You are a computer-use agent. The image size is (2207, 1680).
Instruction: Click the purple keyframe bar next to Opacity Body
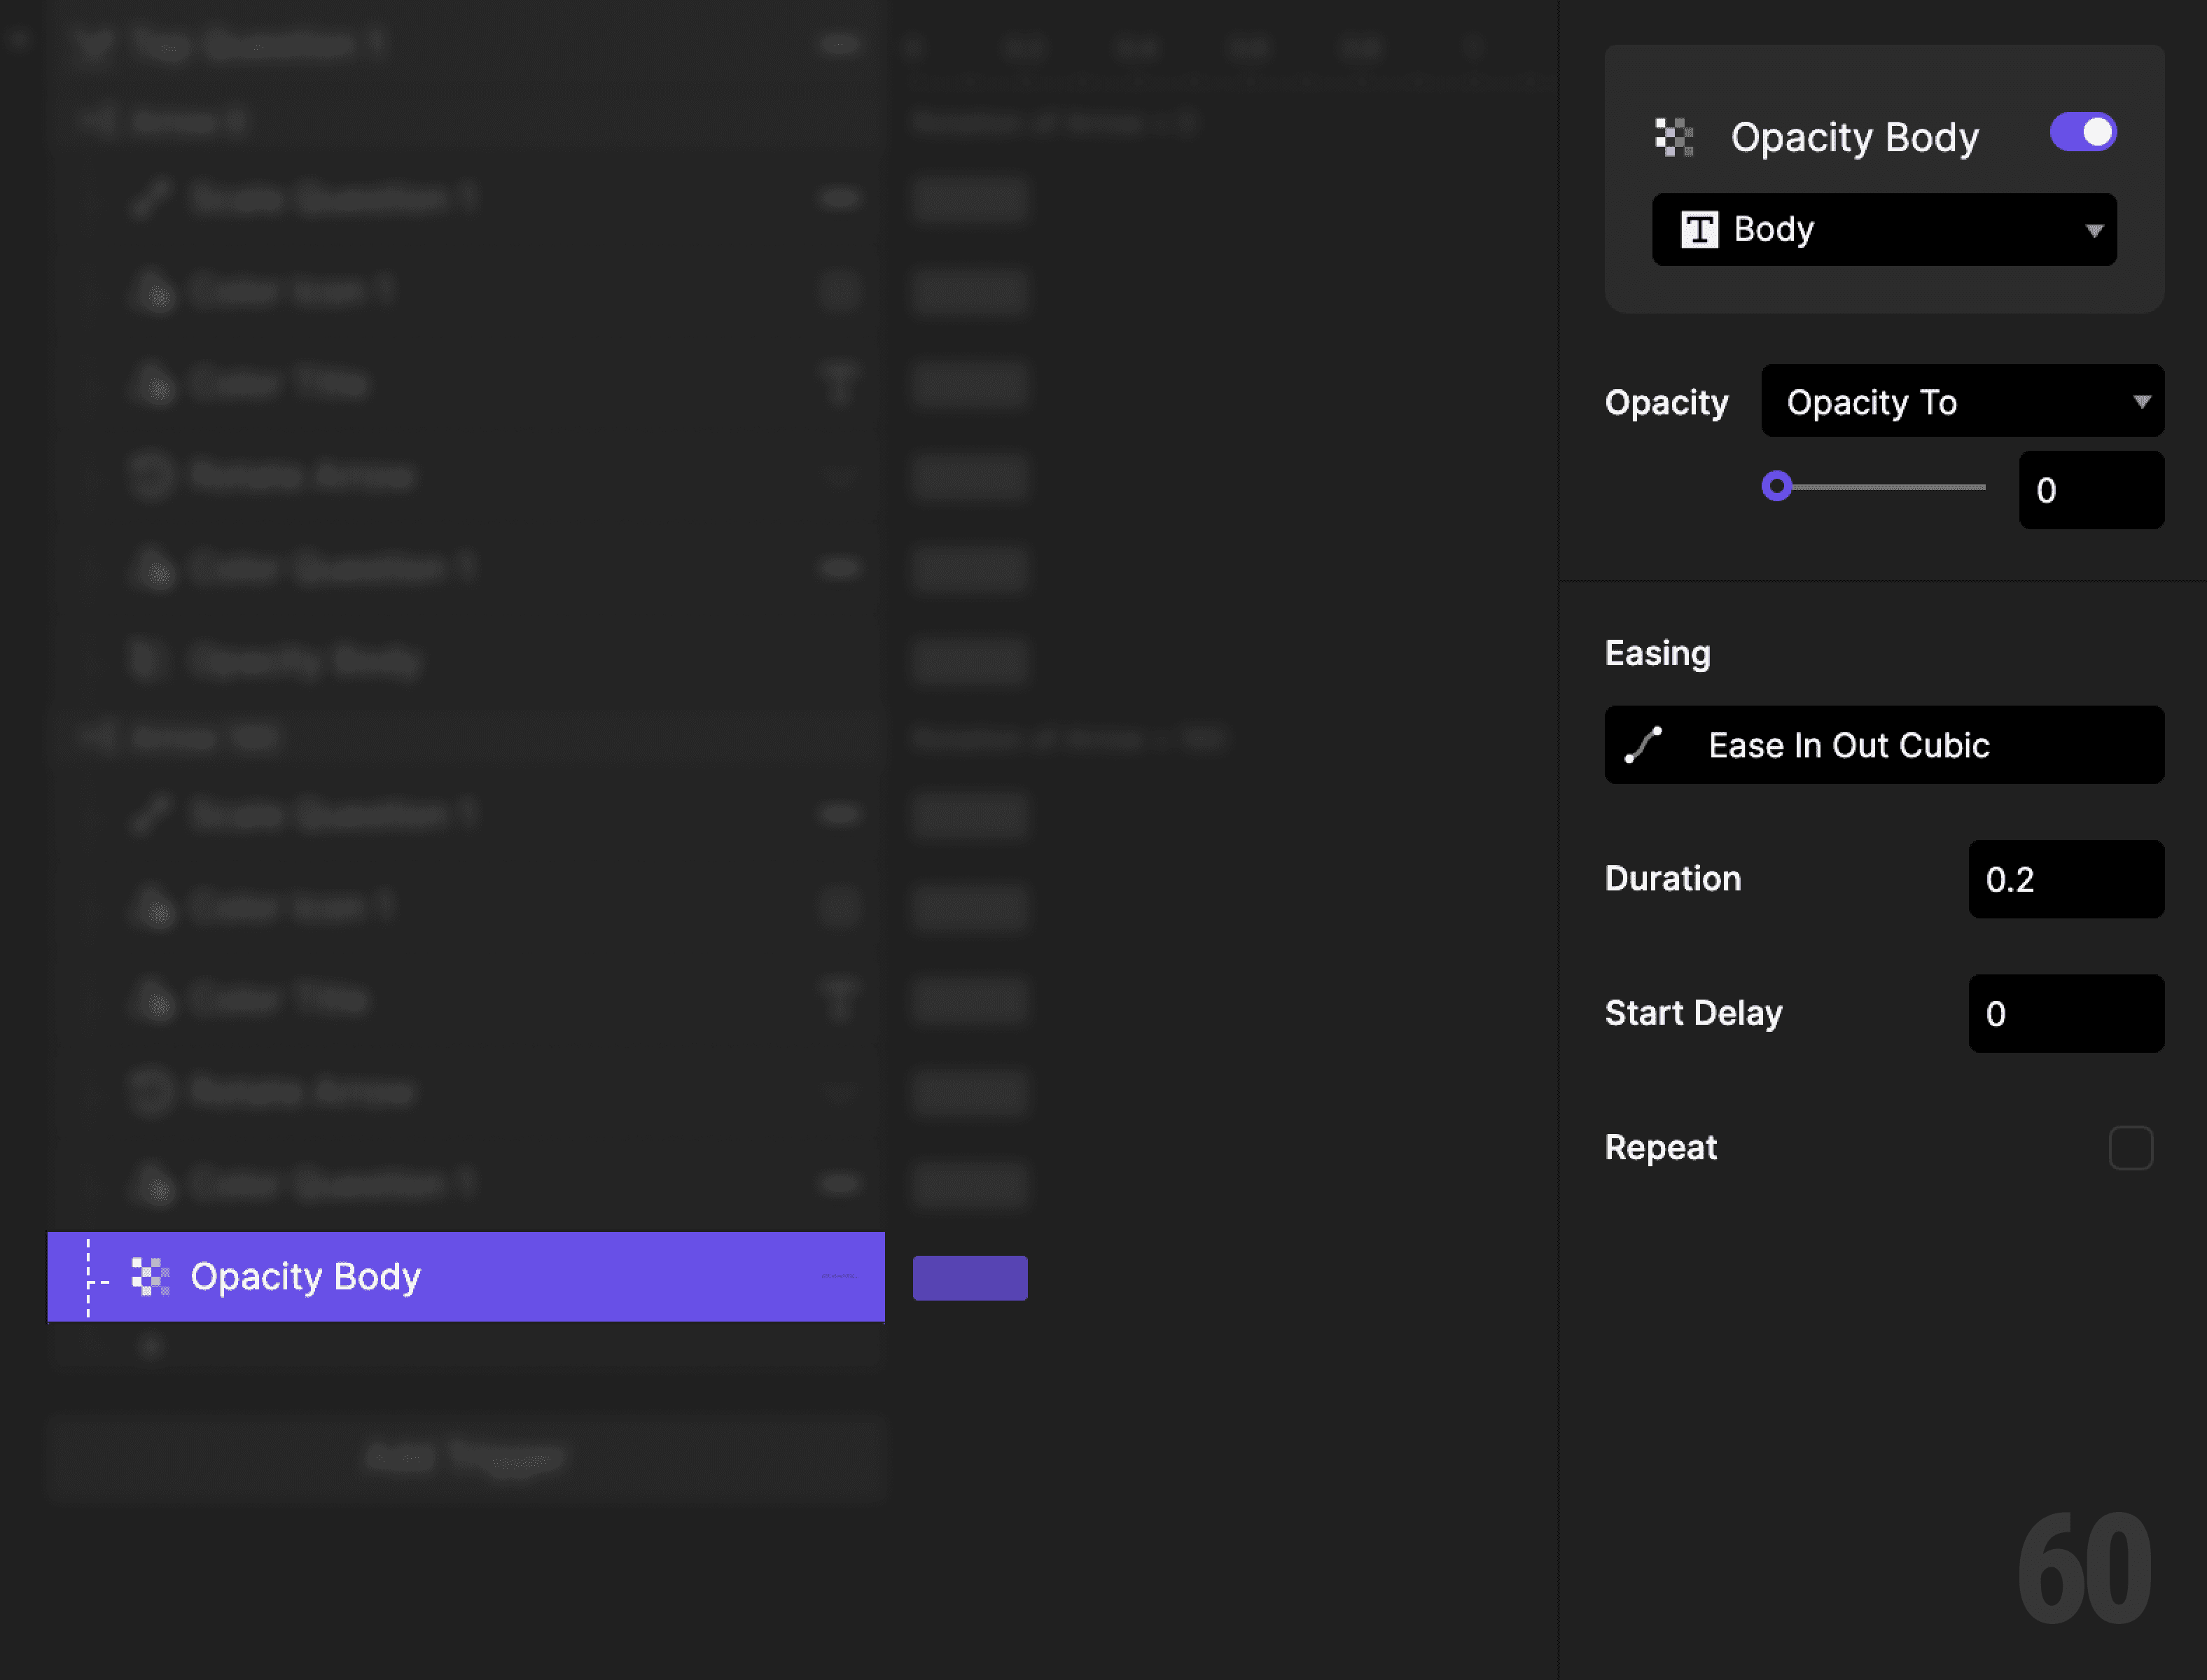[969, 1277]
